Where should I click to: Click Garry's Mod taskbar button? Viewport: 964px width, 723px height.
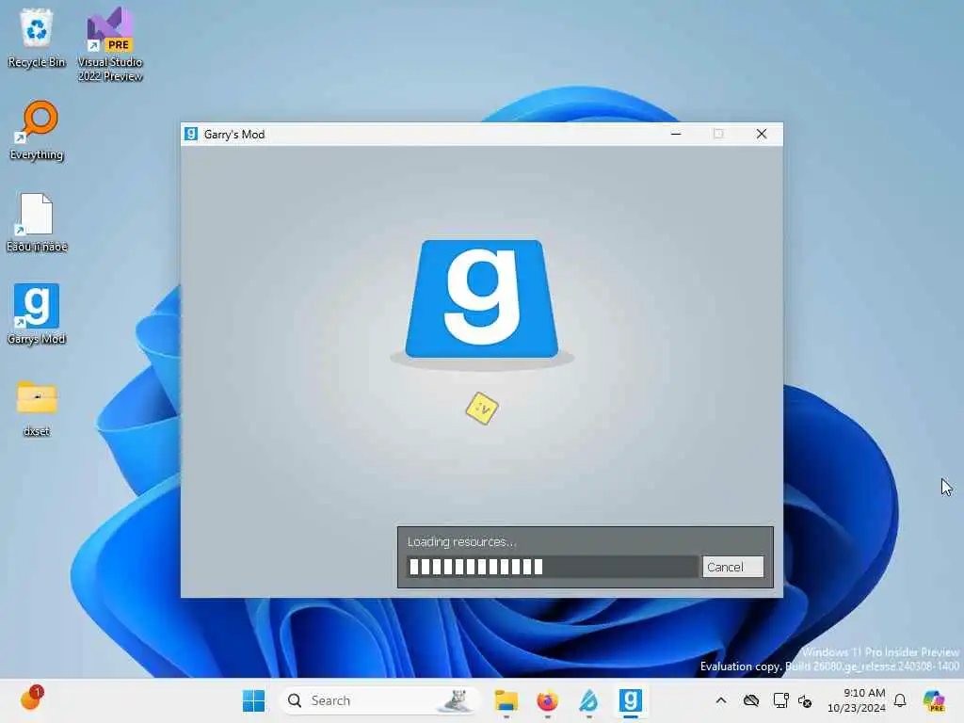coord(630,700)
